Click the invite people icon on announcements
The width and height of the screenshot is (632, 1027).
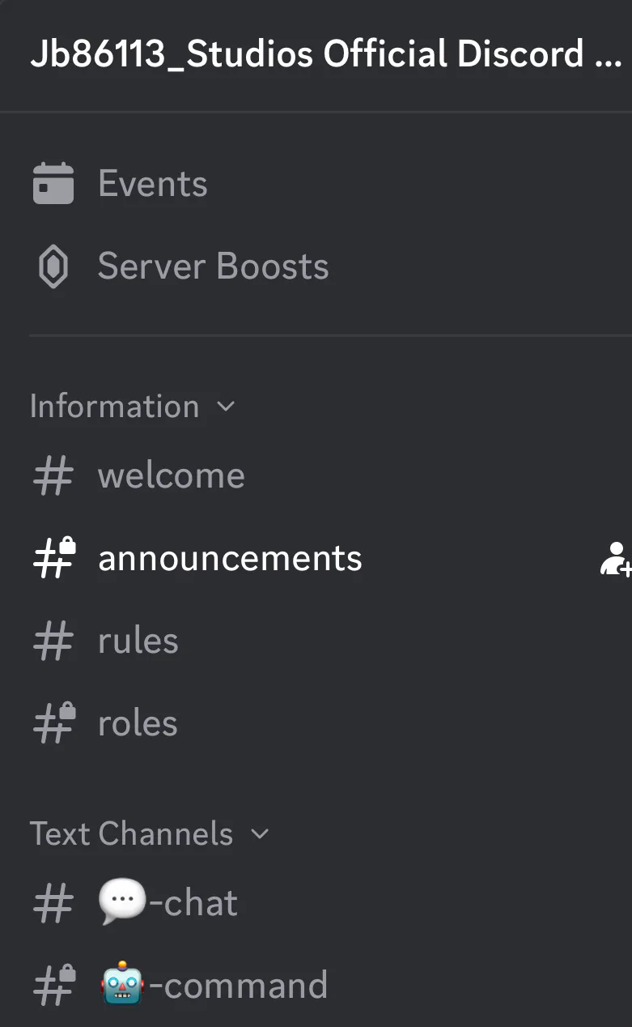[616, 559]
